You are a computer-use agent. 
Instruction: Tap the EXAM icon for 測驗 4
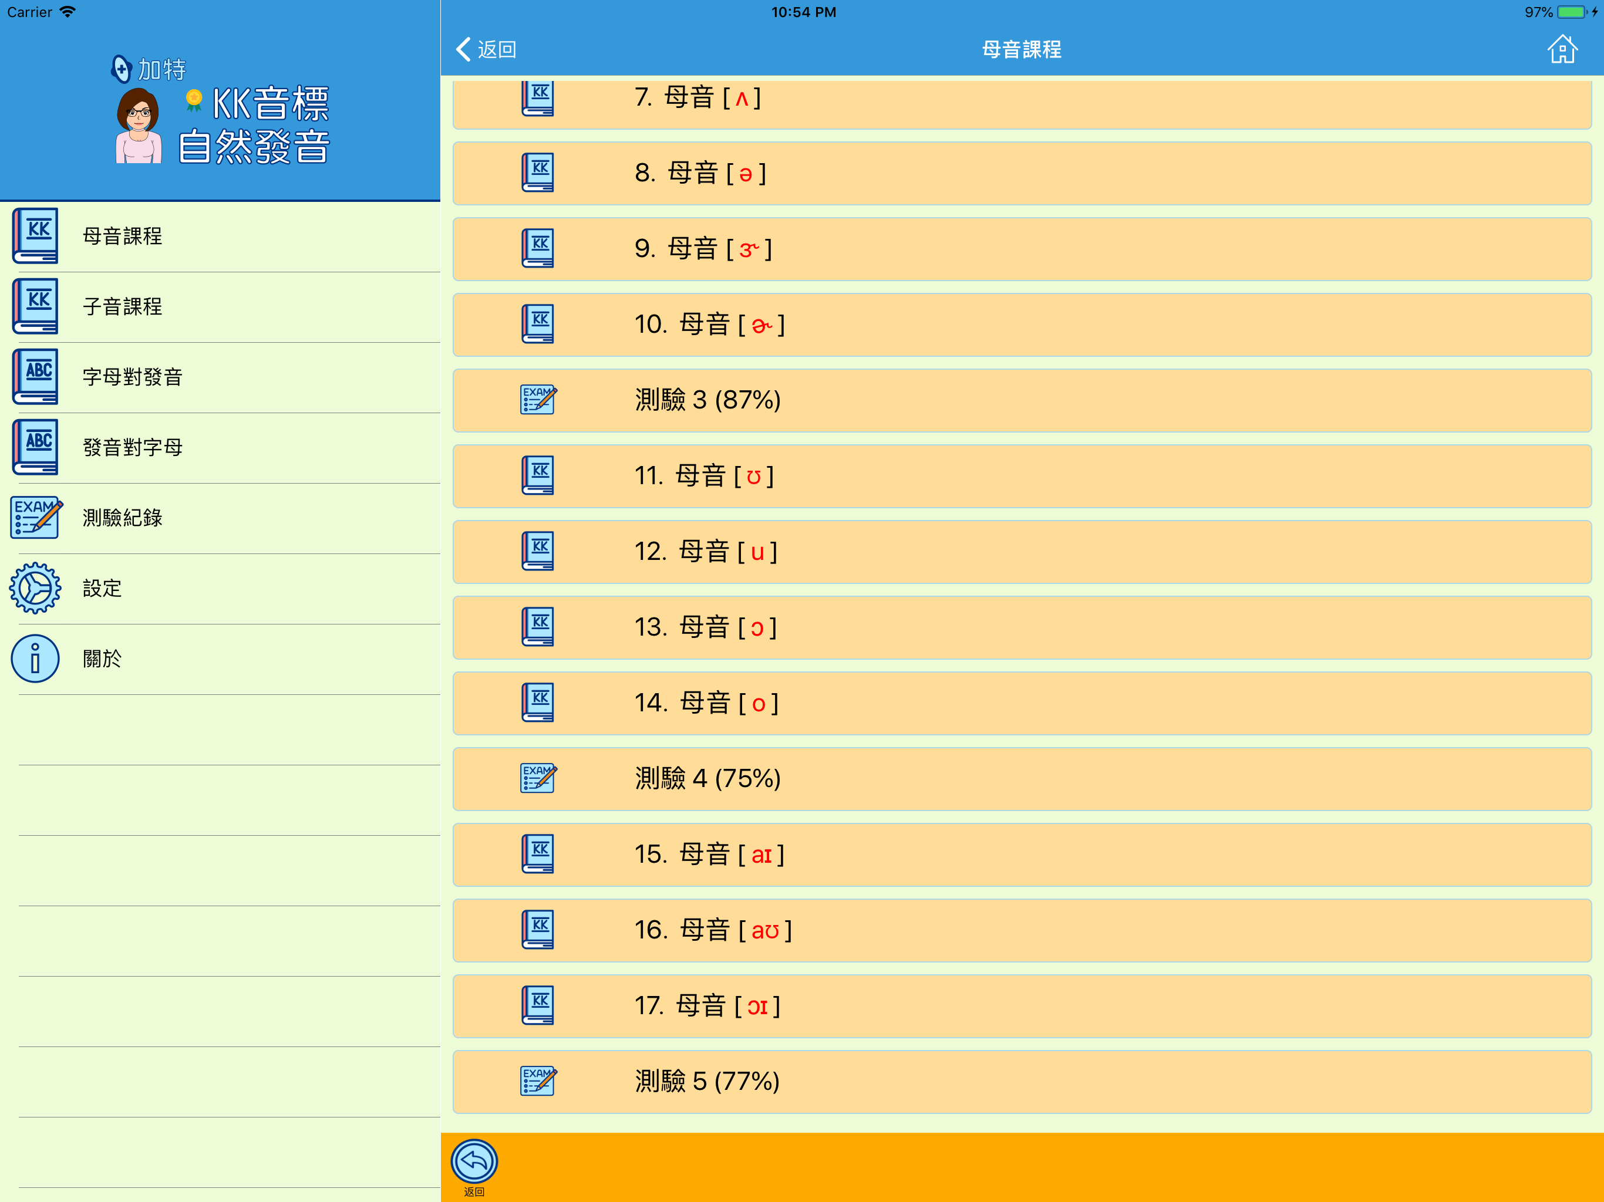[539, 778]
